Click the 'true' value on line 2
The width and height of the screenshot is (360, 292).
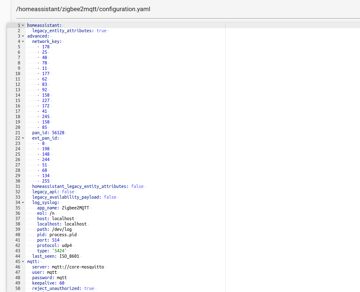point(101,31)
